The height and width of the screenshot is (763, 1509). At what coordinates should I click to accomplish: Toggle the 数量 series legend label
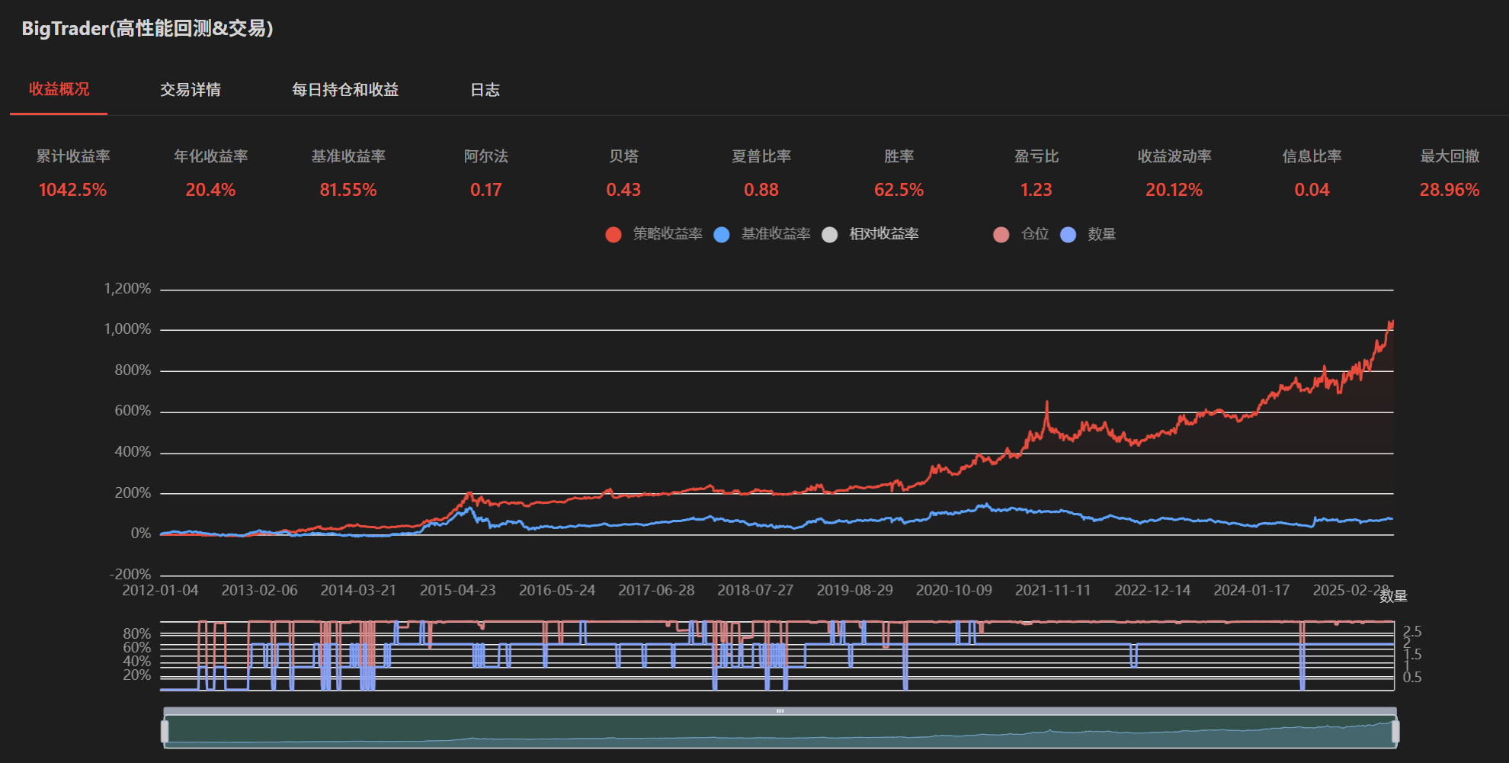[x=1101, y=234]
